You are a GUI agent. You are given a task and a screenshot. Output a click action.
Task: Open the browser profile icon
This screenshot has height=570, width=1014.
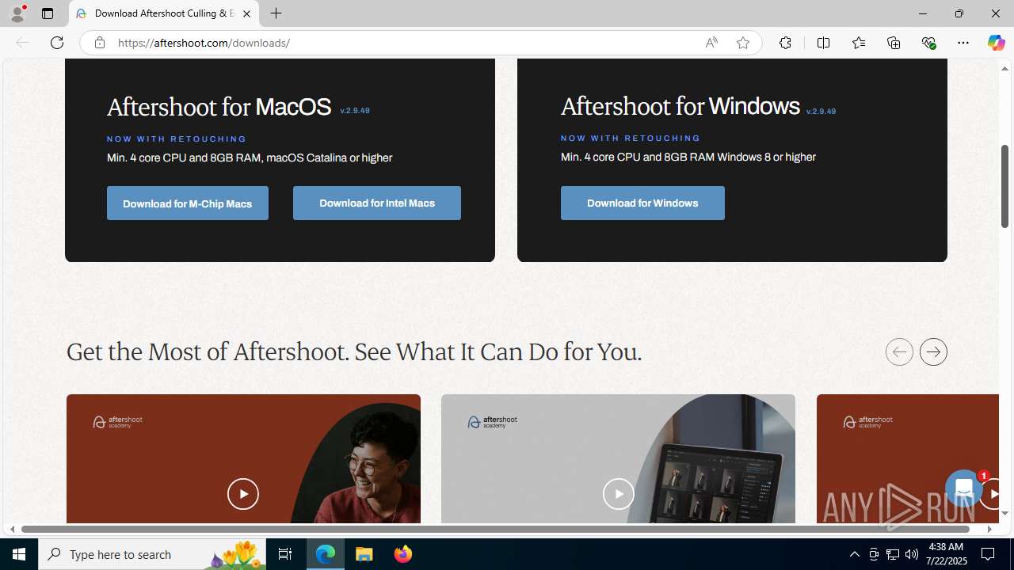pyautogui.click(x=17, y=13)
